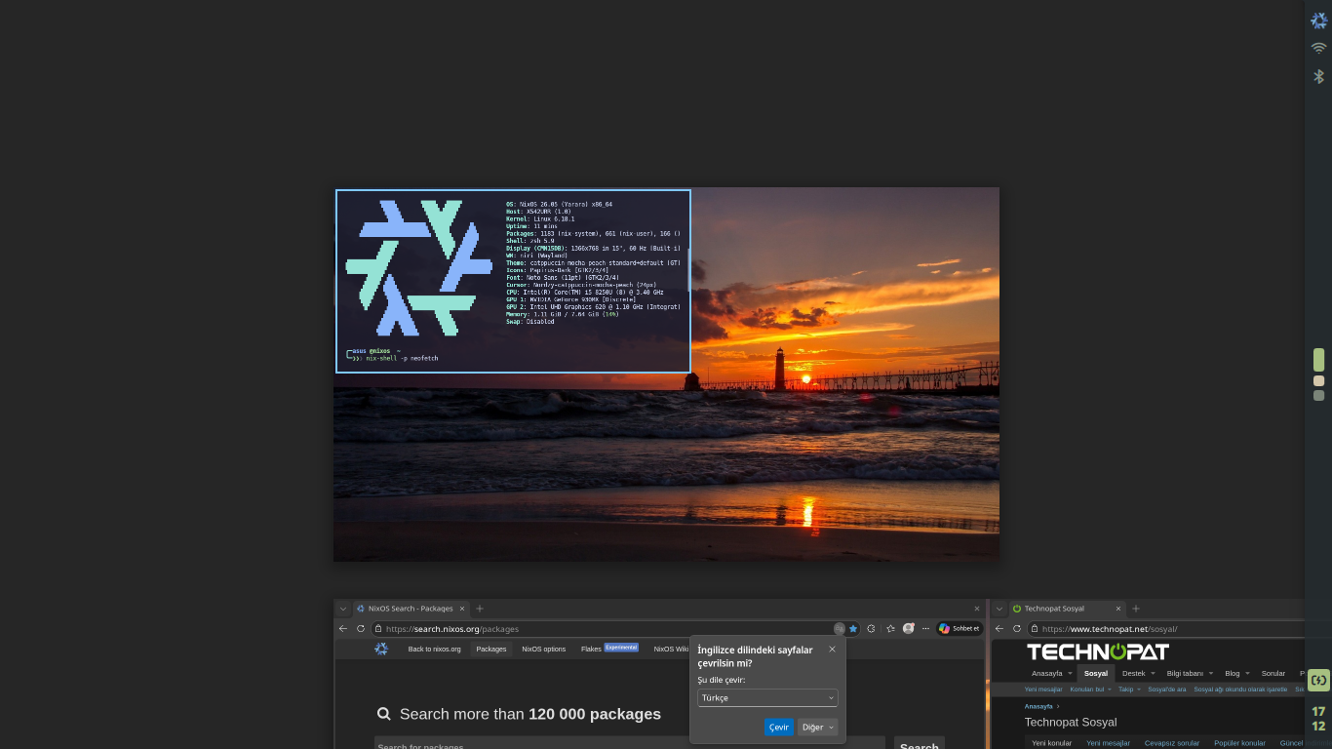Open the NixOS options tab
Viewport: 1332px width, 749px height.
pyautogui.click(x=543, y=649)
